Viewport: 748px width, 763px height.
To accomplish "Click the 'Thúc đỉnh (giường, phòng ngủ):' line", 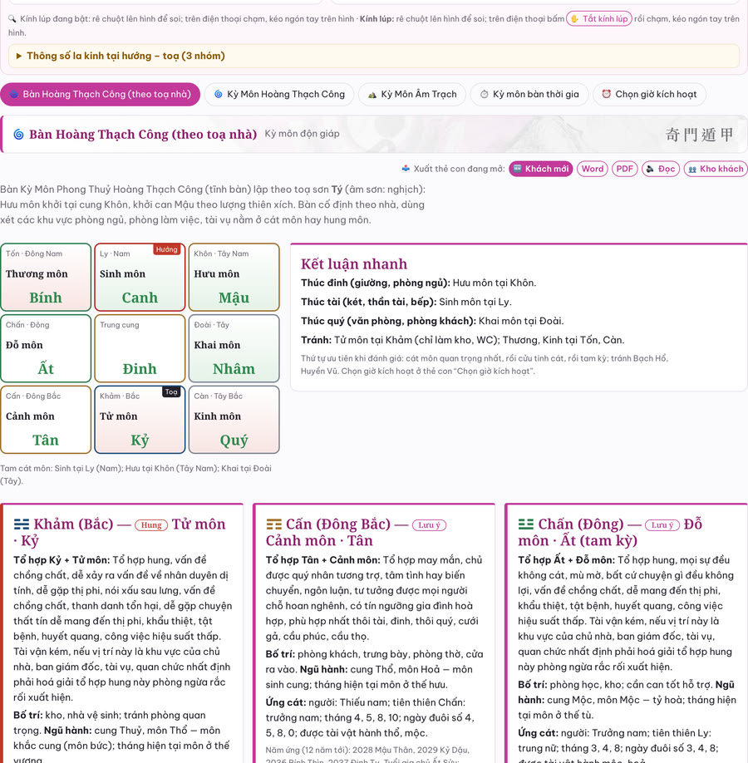I will point(419,283).
